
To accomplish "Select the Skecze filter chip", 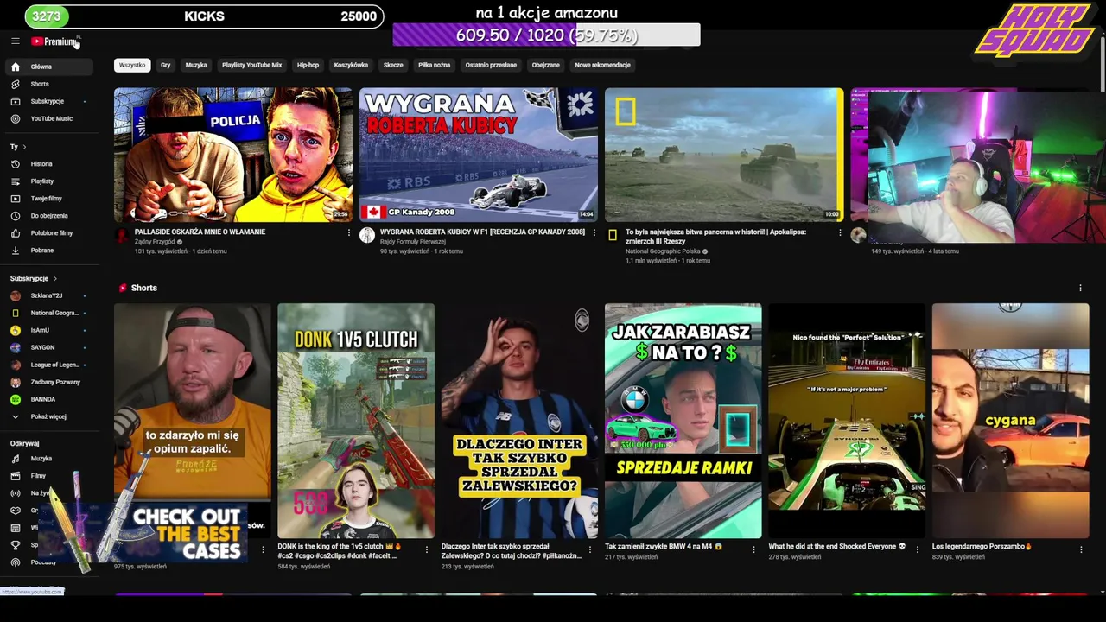I will (393, 65).
